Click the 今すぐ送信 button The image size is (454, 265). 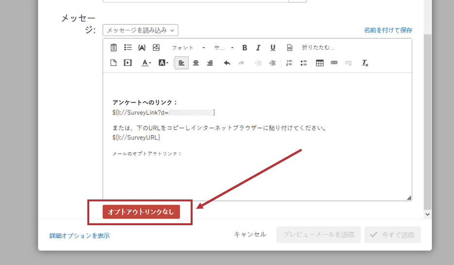[x=392, y=234]
